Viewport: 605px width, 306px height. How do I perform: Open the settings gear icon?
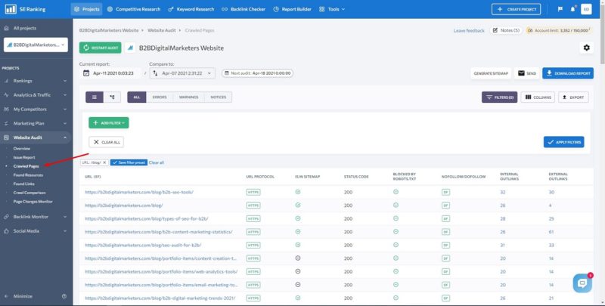587,48
